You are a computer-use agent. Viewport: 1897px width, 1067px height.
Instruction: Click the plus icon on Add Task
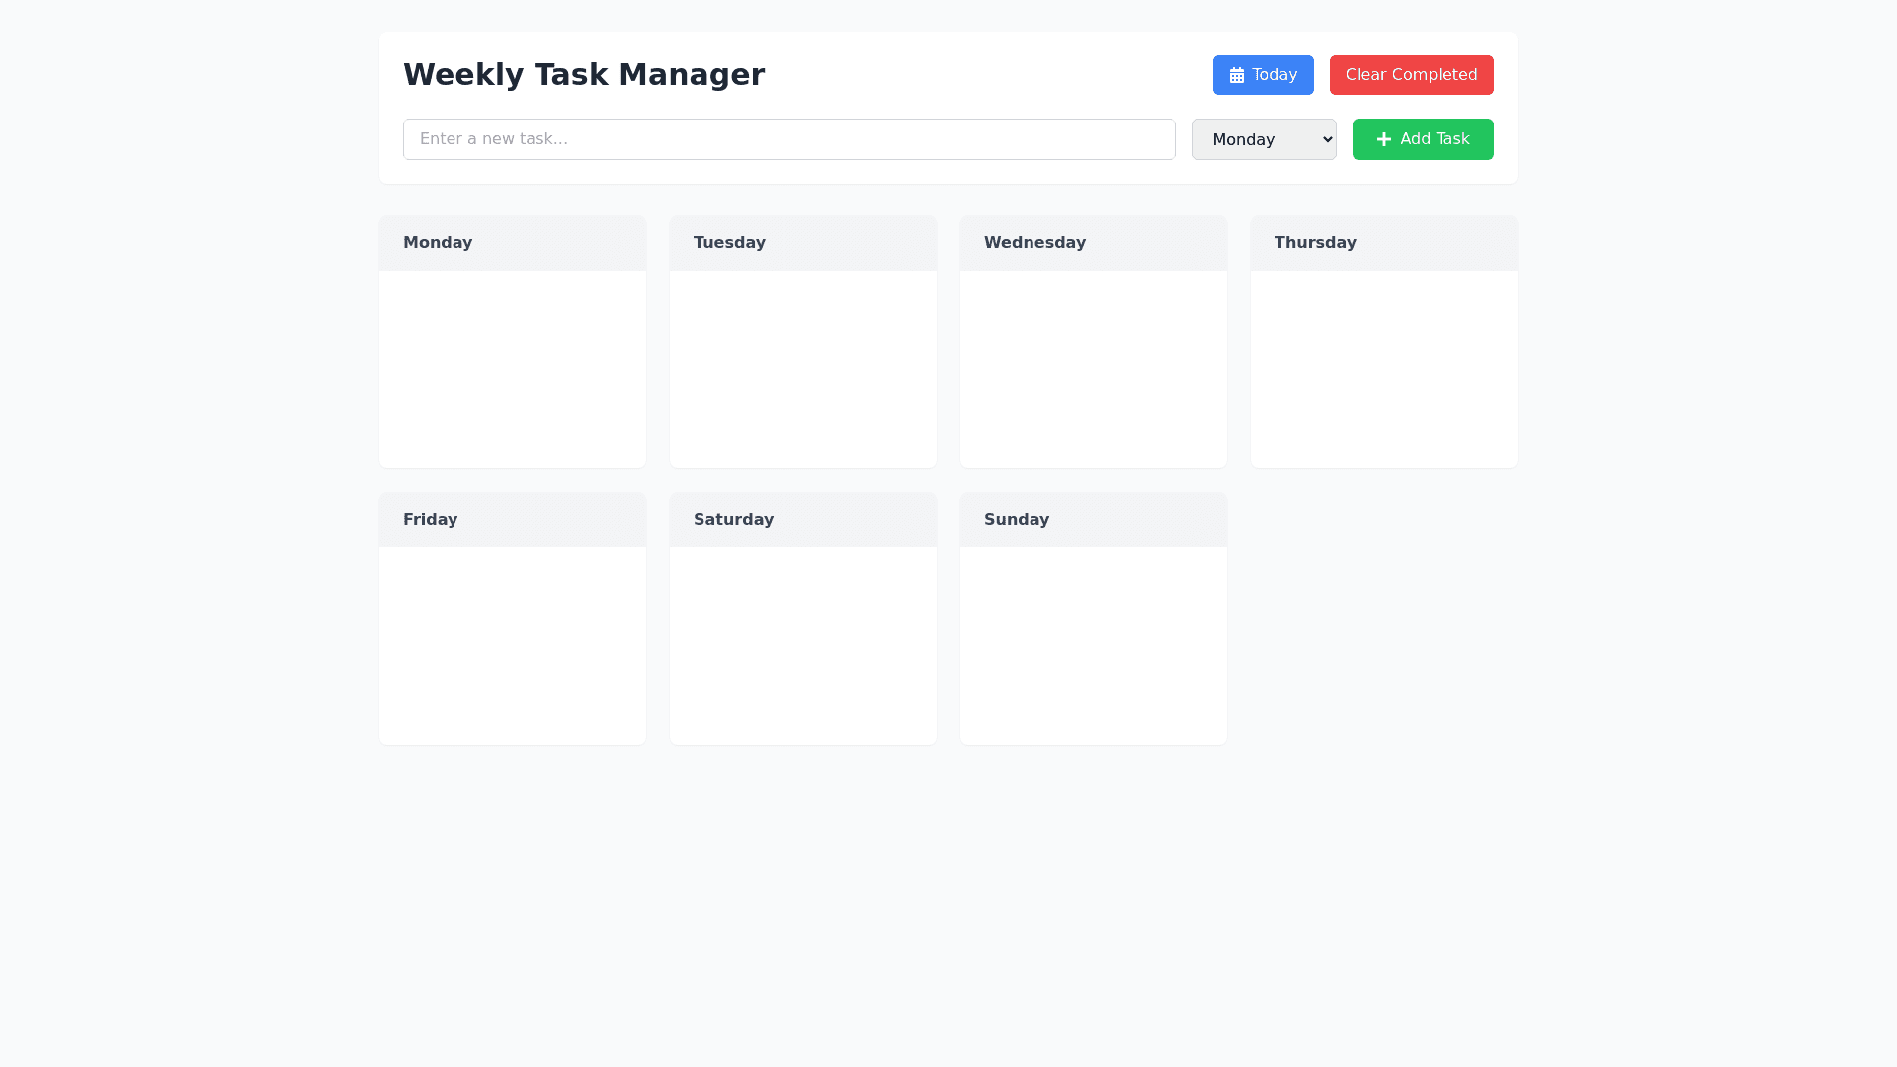click(x=1383, y=139)
